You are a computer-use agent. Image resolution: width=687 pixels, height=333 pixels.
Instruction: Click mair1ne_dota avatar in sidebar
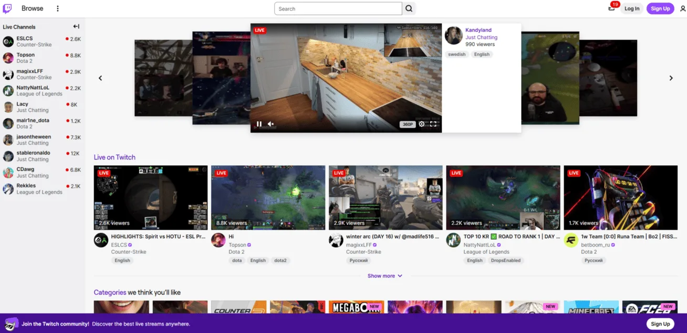point(8,123)
